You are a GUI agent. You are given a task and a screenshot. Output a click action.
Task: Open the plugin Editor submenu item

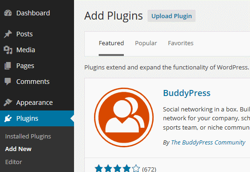click(14, 162)
